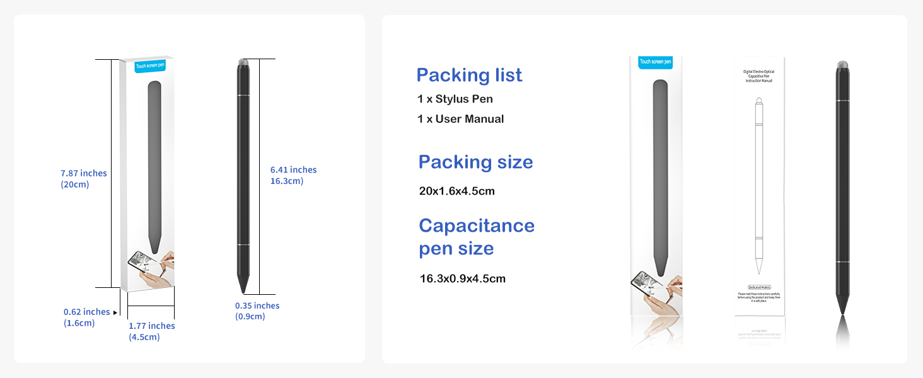The image size is (923, 378).
Task: Click the '1 x Stylus Pen' text
Action: point(455,99)
